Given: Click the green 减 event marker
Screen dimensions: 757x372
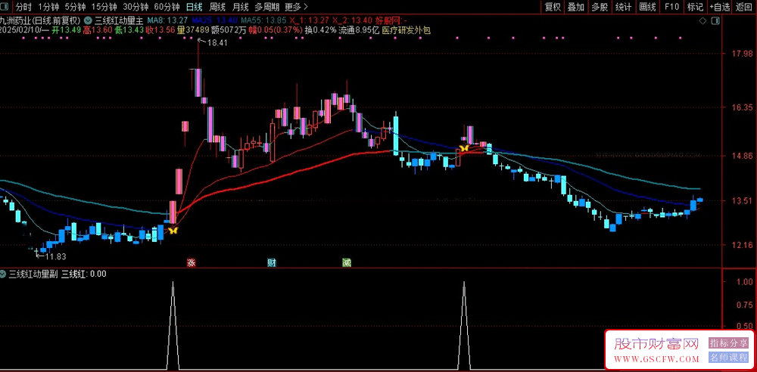Looking at the screenshot, I should coord(346,263).
